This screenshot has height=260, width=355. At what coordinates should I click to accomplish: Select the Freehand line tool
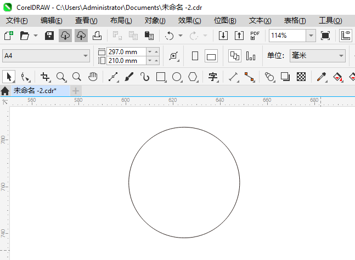(113, 77)
